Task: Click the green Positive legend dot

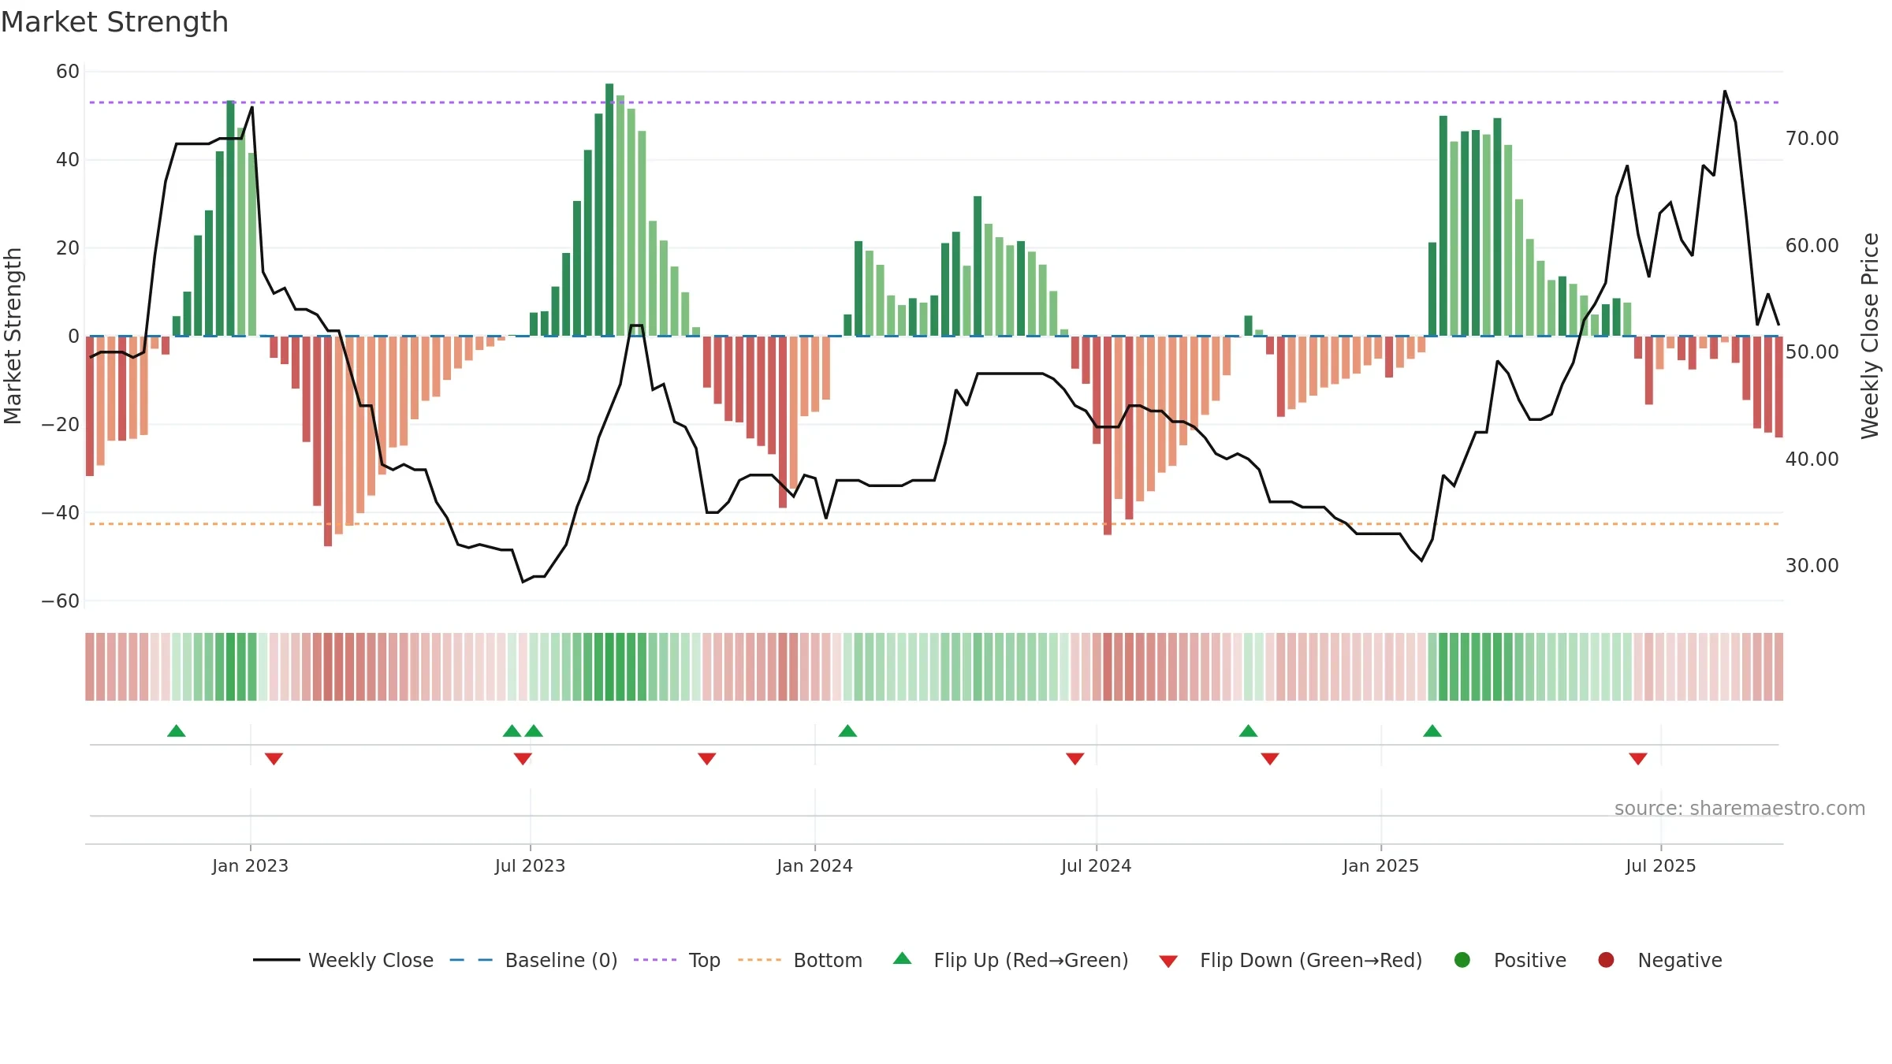Action: coord(1462,960)
